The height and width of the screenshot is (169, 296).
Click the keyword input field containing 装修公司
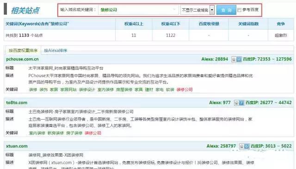coord(138,10)
